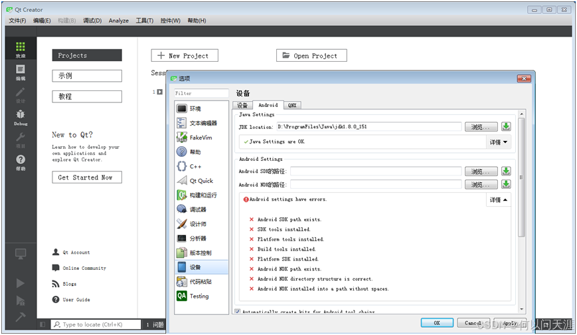Select Projects on welcome page

tap(87, 55)
